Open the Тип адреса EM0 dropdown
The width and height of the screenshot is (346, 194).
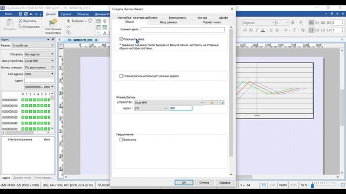click(x=39, y=74)
